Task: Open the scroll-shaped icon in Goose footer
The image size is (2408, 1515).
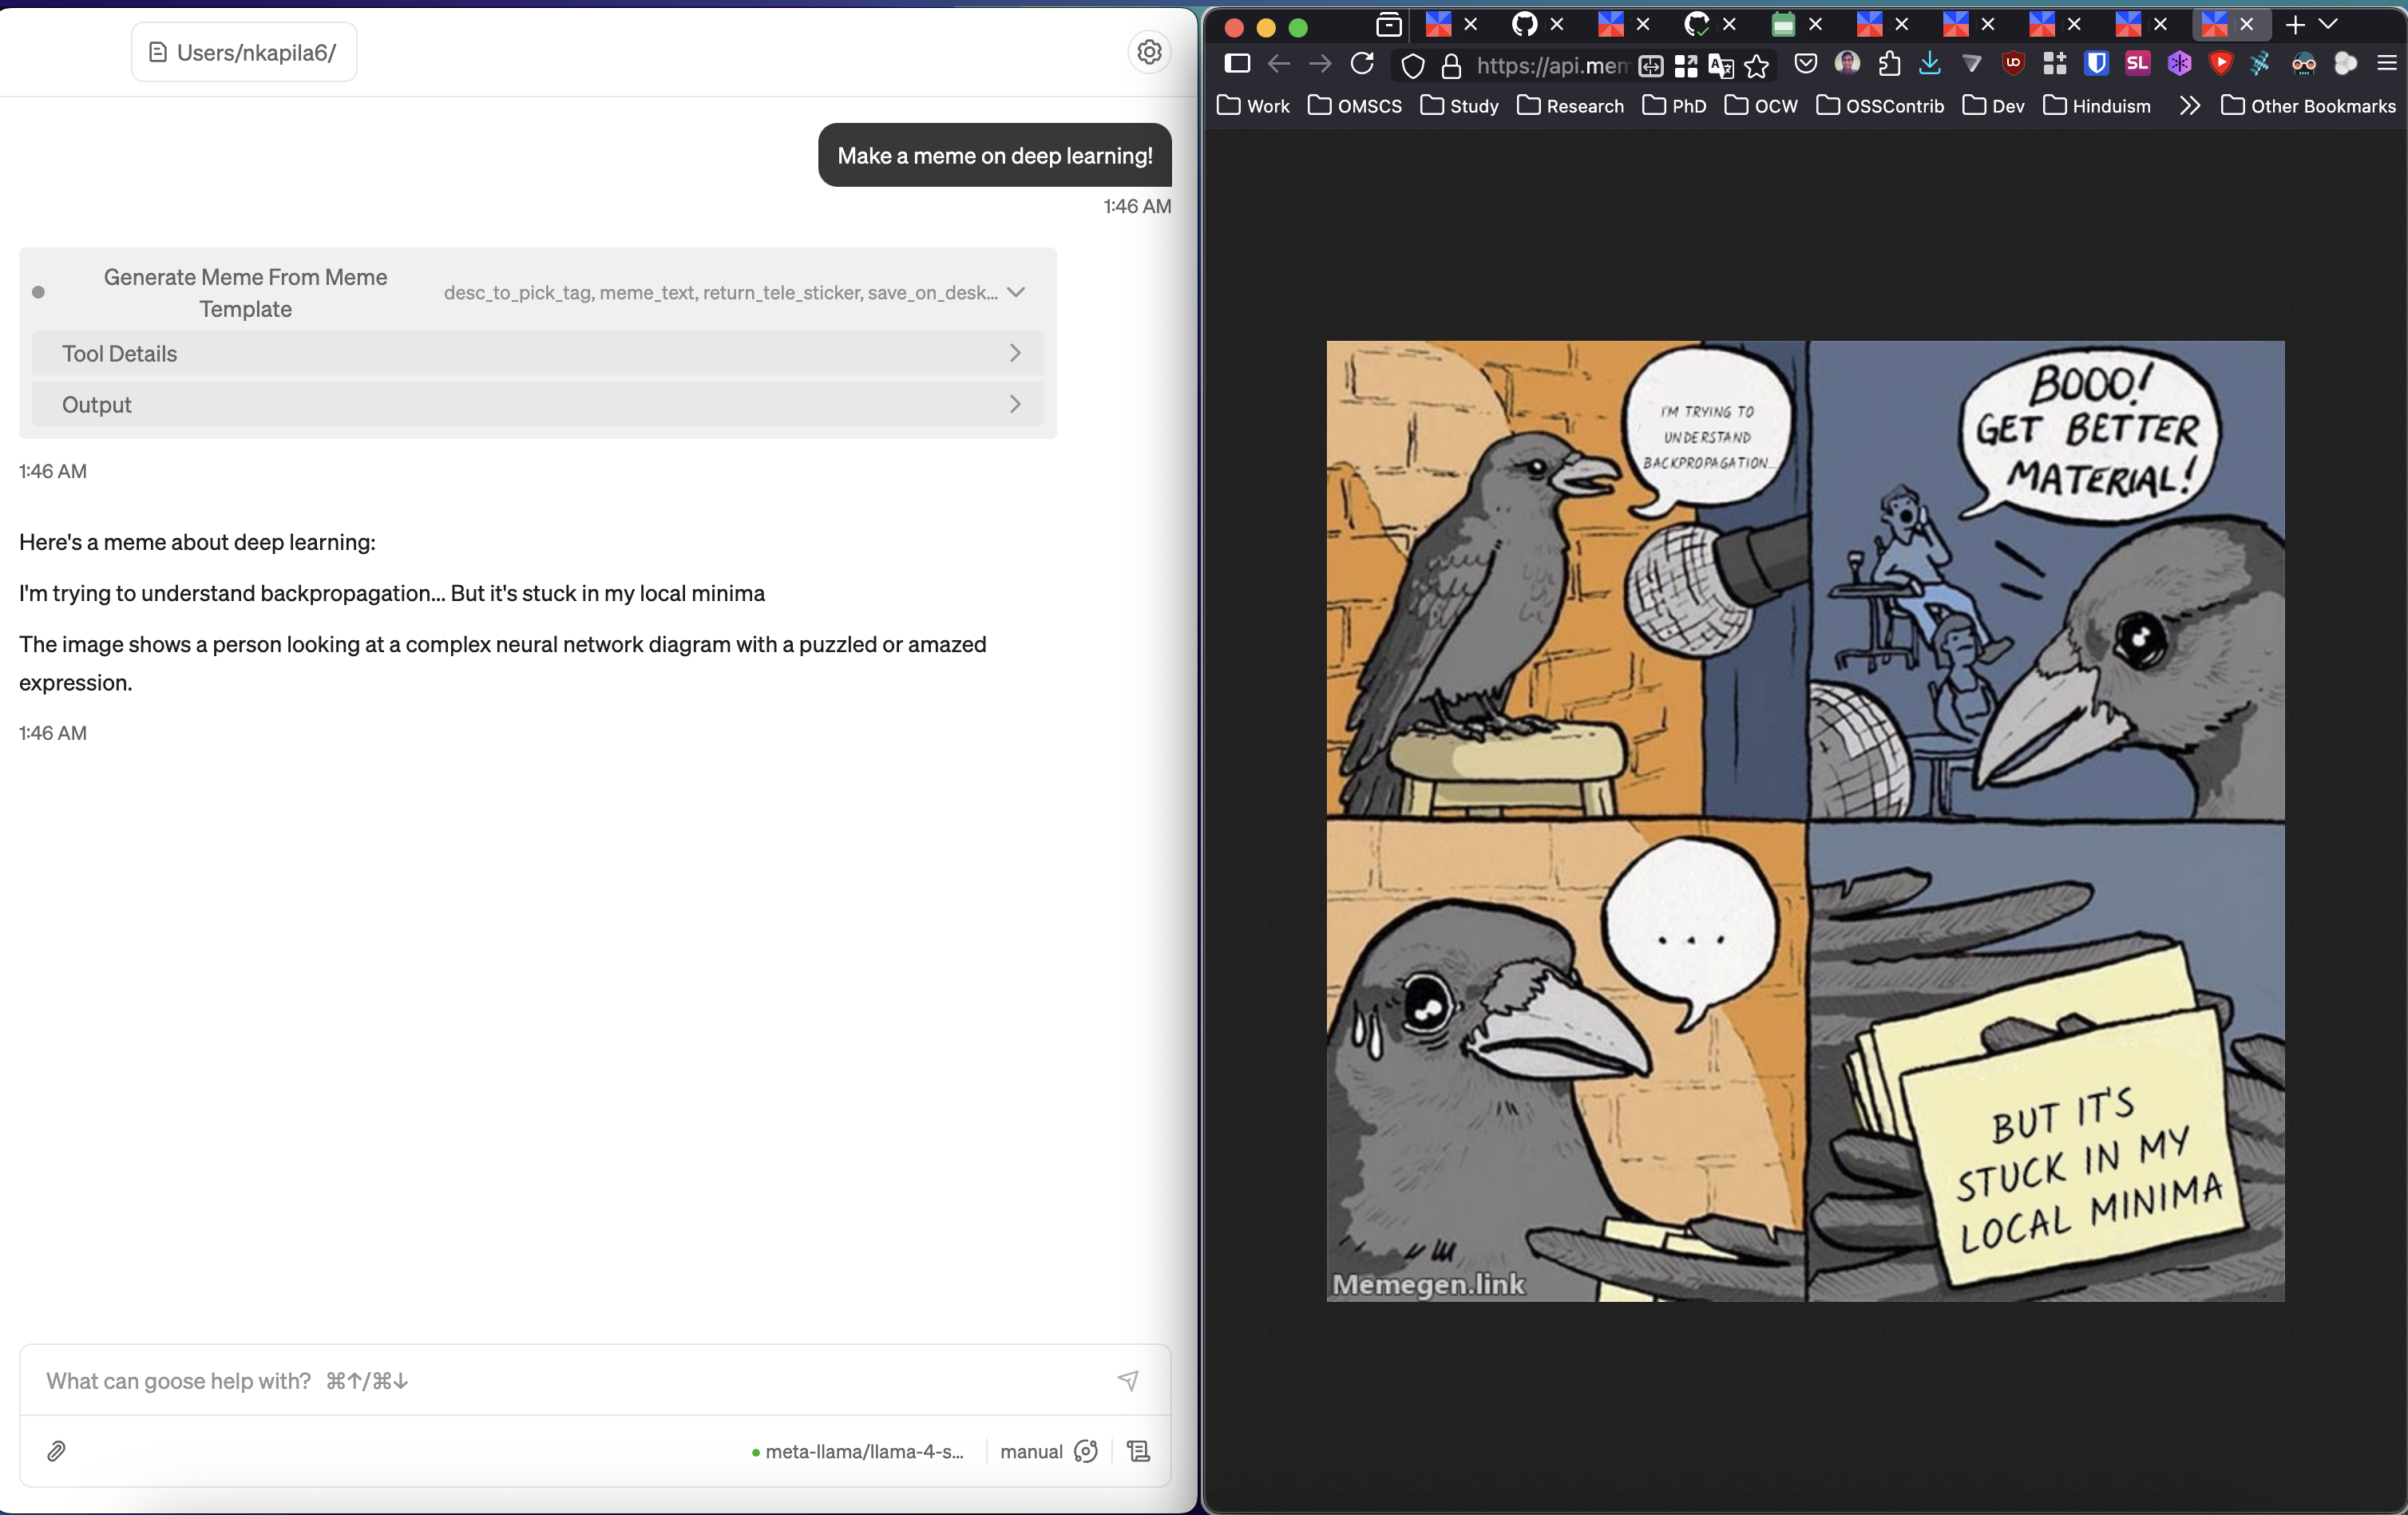Action: 1139,1451
